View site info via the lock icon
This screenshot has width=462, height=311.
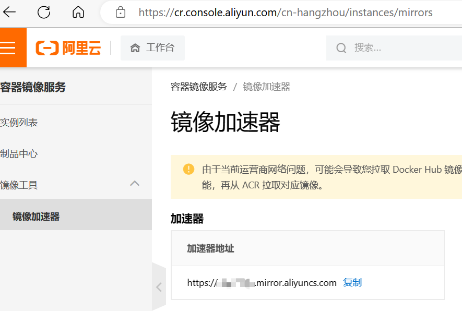(121, 13)
